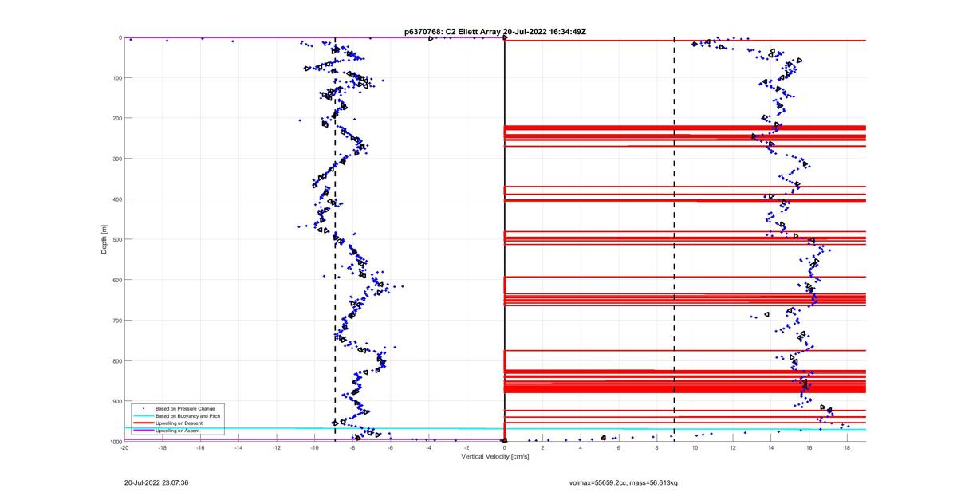Click the 100 tick label on depth axis
The height and width of the screenshot is (496, 957).
click(116, 78)
